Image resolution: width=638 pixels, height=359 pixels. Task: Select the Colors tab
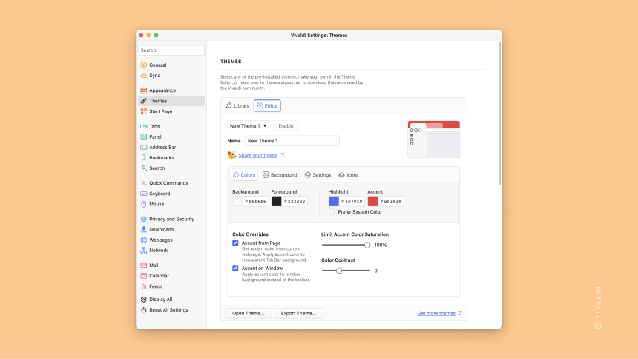244,174
